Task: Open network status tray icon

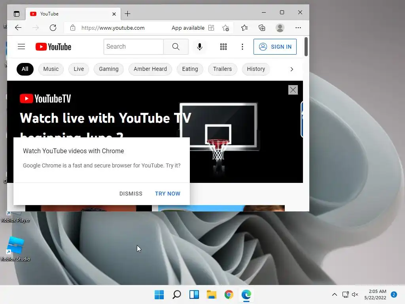Action: 345,294
